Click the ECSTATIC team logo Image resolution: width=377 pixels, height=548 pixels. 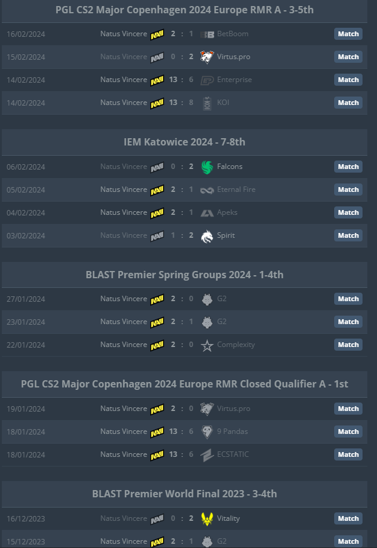coord(207,455)
